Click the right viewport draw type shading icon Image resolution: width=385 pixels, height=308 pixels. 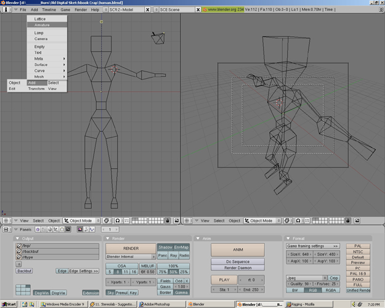[x=287, y=221]
